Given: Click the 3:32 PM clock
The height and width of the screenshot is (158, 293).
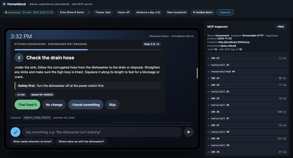Looking at the screenshot, I should 21,36.
